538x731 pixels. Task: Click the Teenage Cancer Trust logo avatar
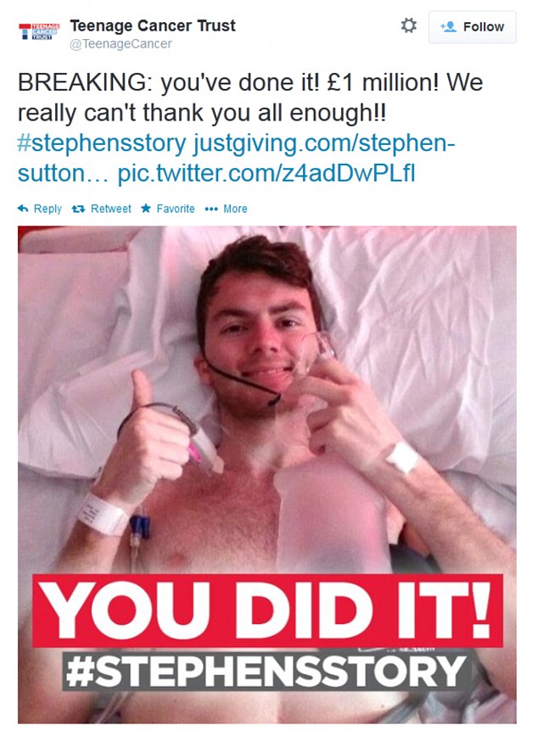click(x=39, y=31)
